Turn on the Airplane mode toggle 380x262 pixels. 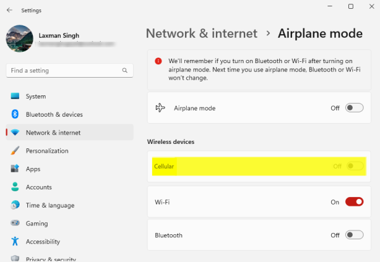[x=354, y=108]
